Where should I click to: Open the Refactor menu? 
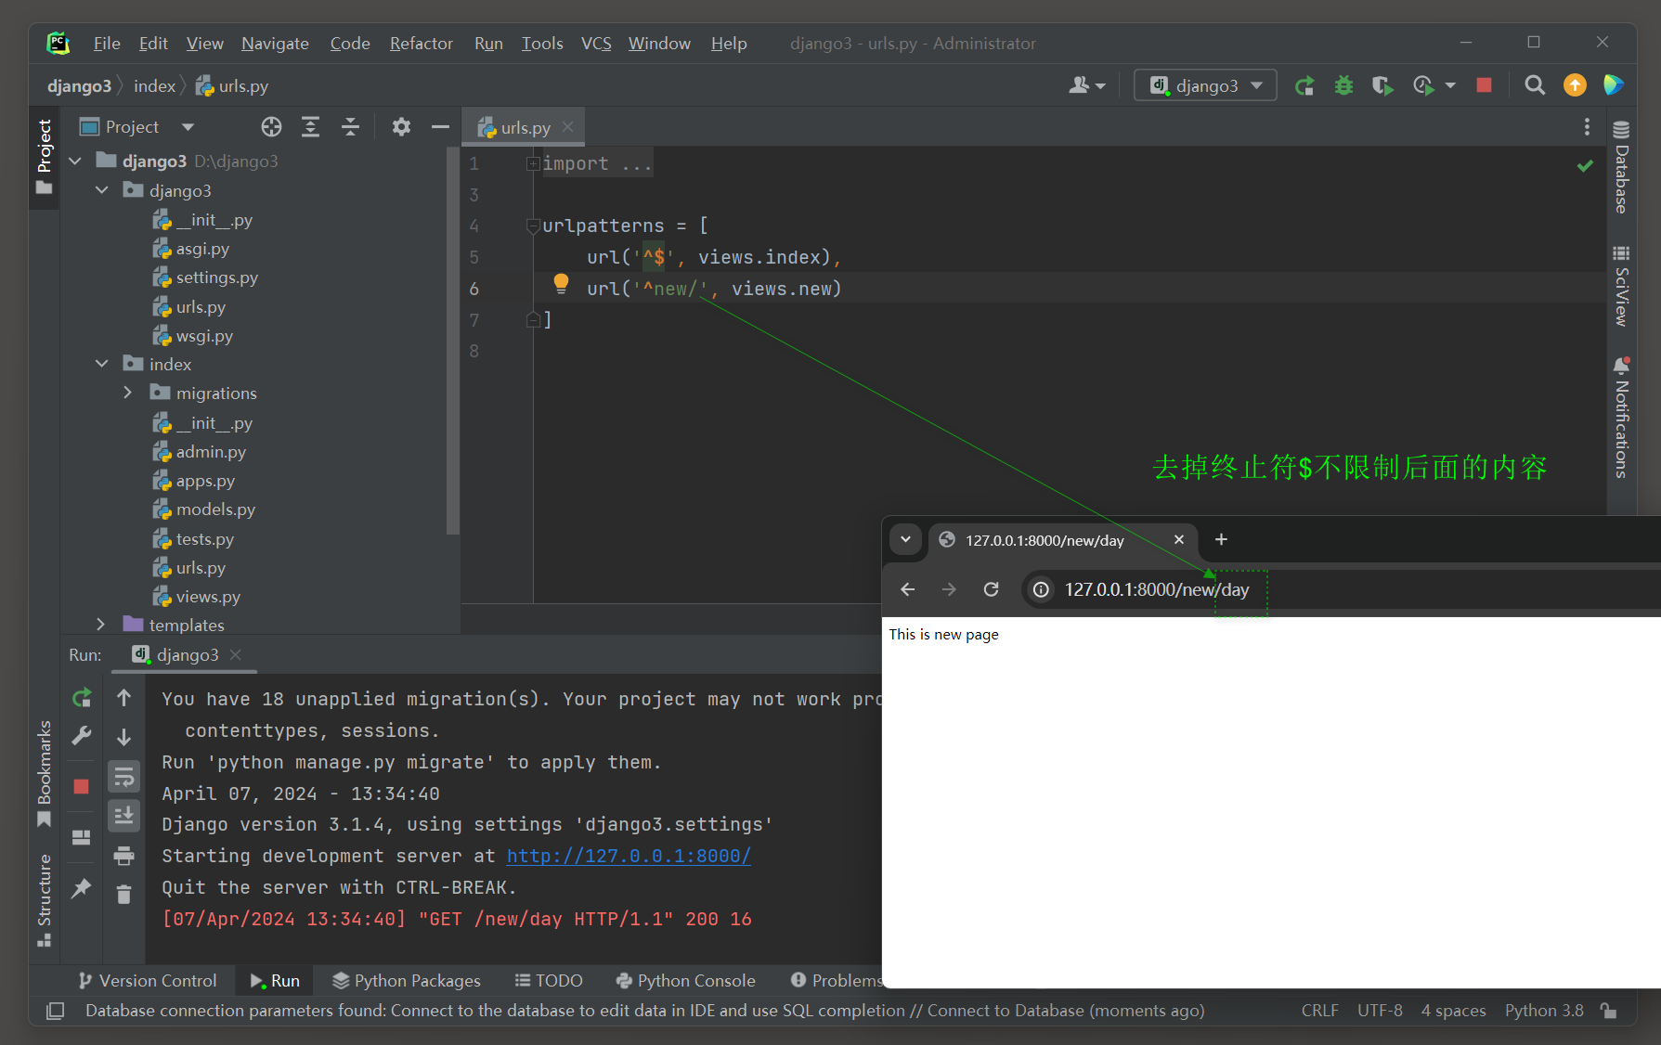(422, 44)
